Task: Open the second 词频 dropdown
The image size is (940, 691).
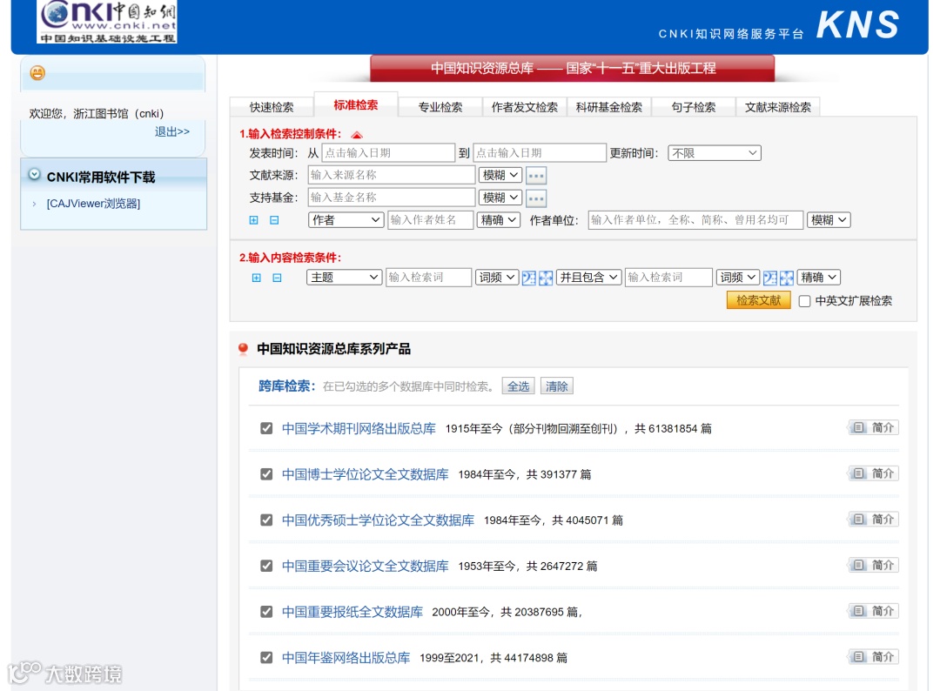Action: [x=738, y=278]
